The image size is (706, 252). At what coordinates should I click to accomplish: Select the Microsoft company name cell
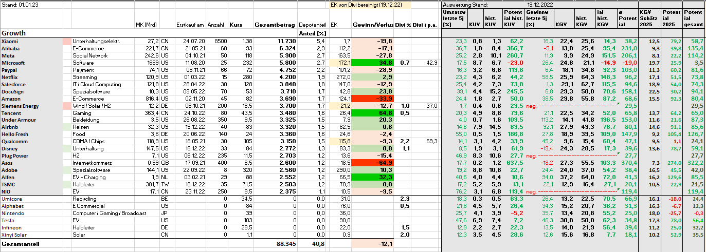tap(31, 63)
